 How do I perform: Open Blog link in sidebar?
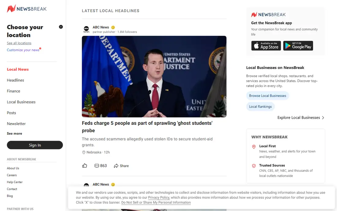10,196
